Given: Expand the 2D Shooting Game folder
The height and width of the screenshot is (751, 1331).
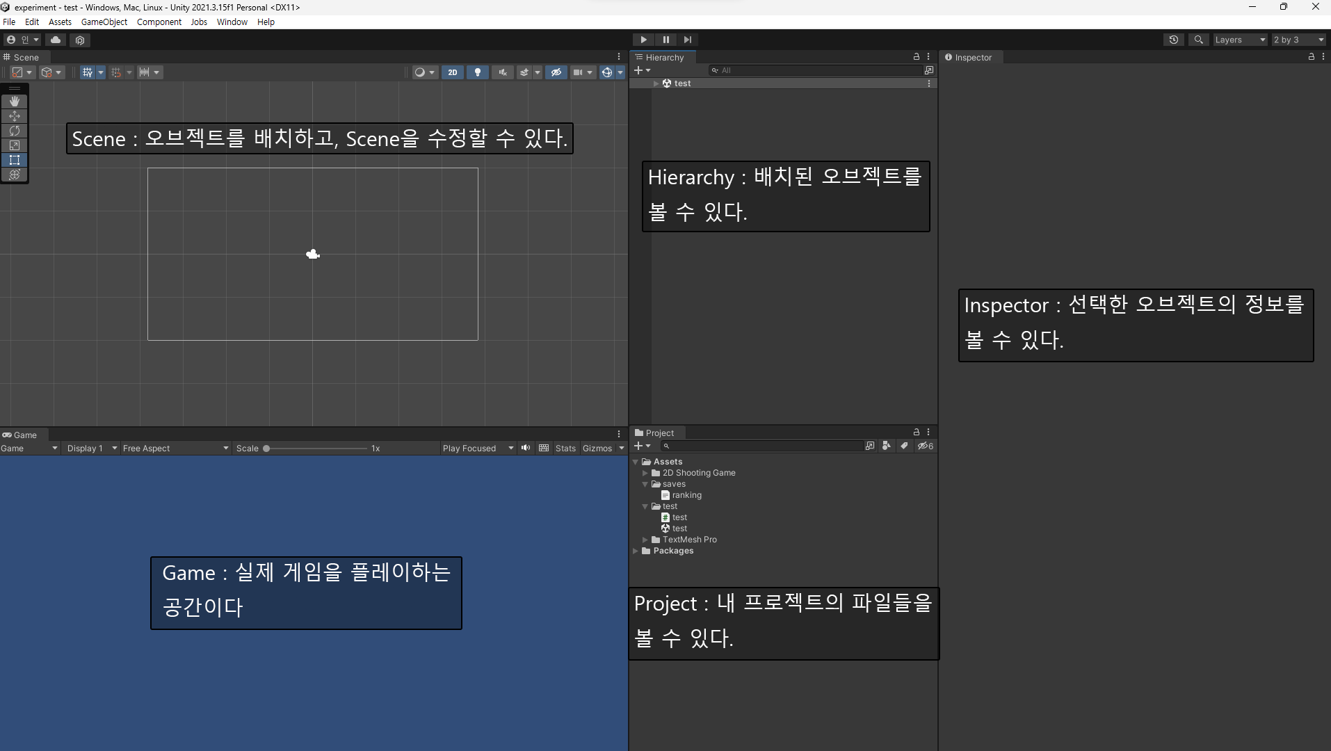Looking at the screenshot, I should pyautogui.click(x=645, y=473).
